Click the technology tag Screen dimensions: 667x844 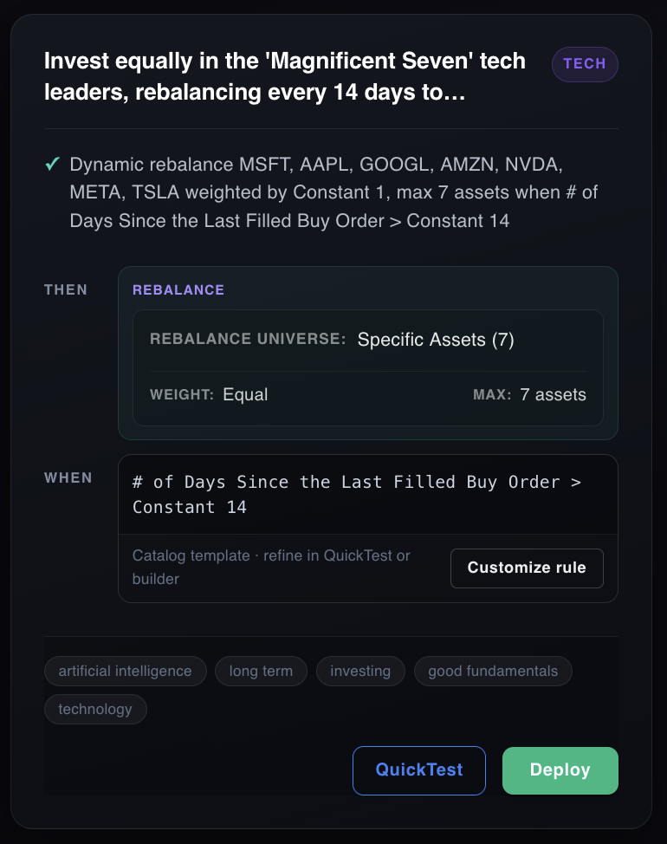(95, 709)
